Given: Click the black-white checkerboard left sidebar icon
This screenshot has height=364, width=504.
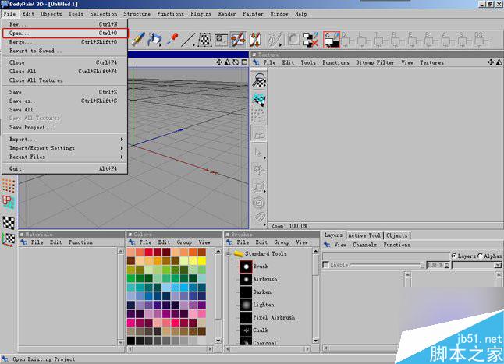Looking at the screenshot, I should tap(9, 223).
